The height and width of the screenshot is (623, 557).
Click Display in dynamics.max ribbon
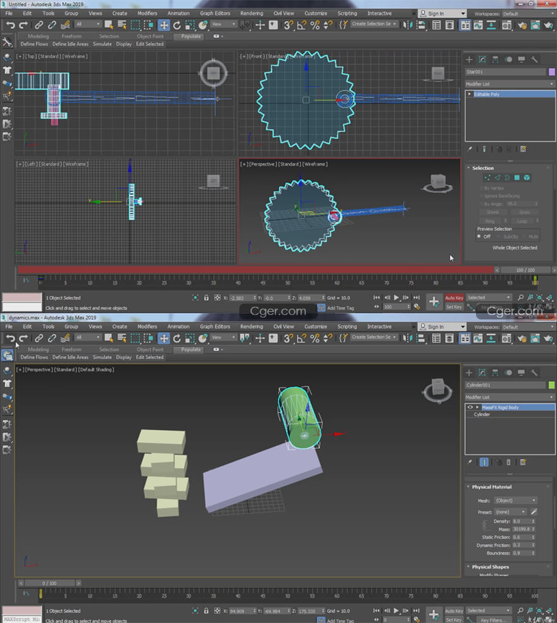coord(123,357)
